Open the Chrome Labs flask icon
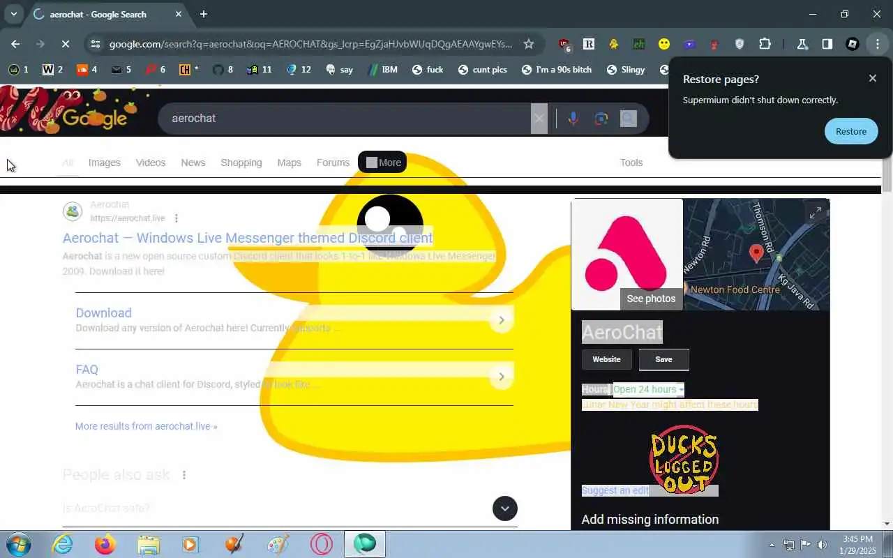This screenshot has height=558, width=893. click(802, 44)
